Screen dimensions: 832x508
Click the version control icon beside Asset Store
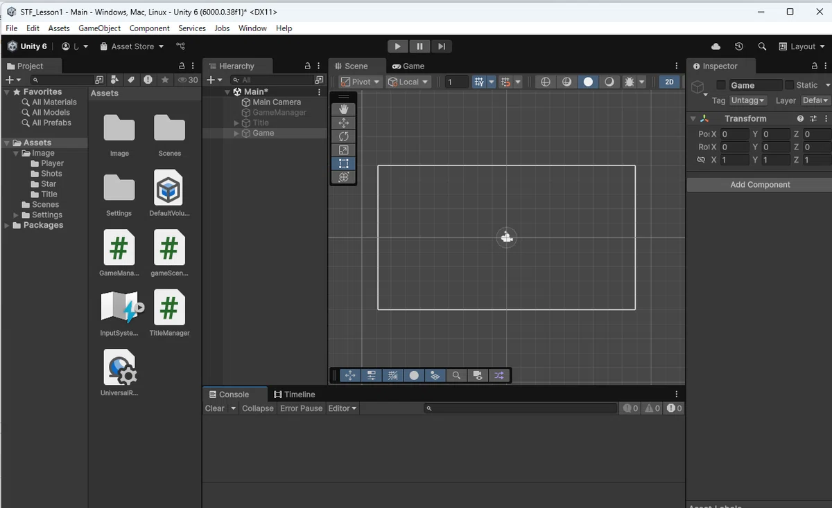(x=180, y=46)
